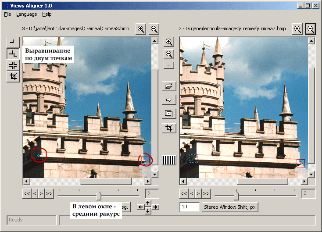Go to next view in left pane
Image resolution: width=322 pixels, height=232 pixels.
41,193
